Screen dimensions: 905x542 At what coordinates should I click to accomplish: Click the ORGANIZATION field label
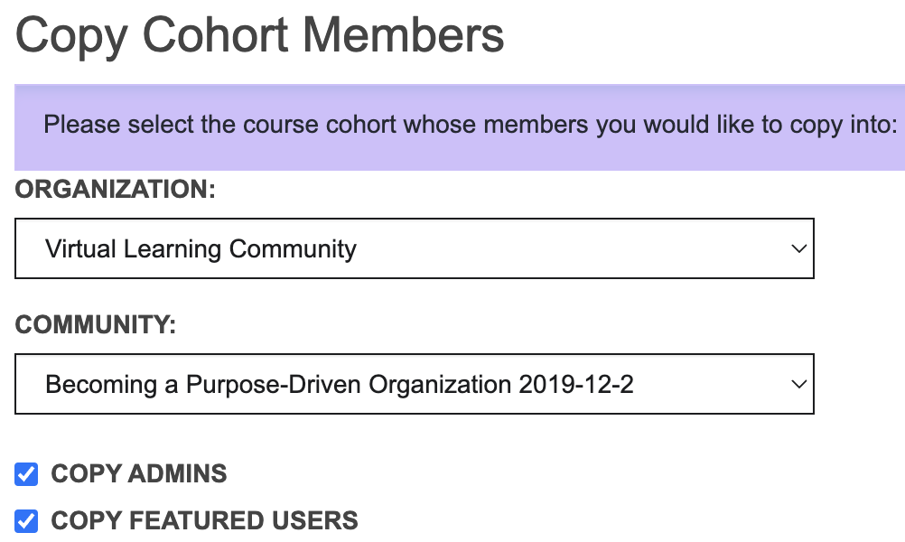[x=116, y=190]
